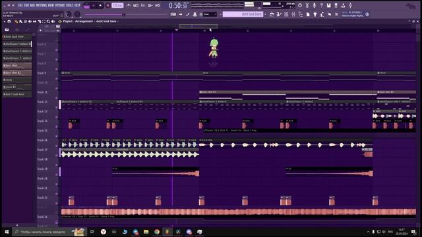This screenshot has width=422, height=237.
Task: Toggle the overdub blend recording icon
Action: click(x=150, y=5)
